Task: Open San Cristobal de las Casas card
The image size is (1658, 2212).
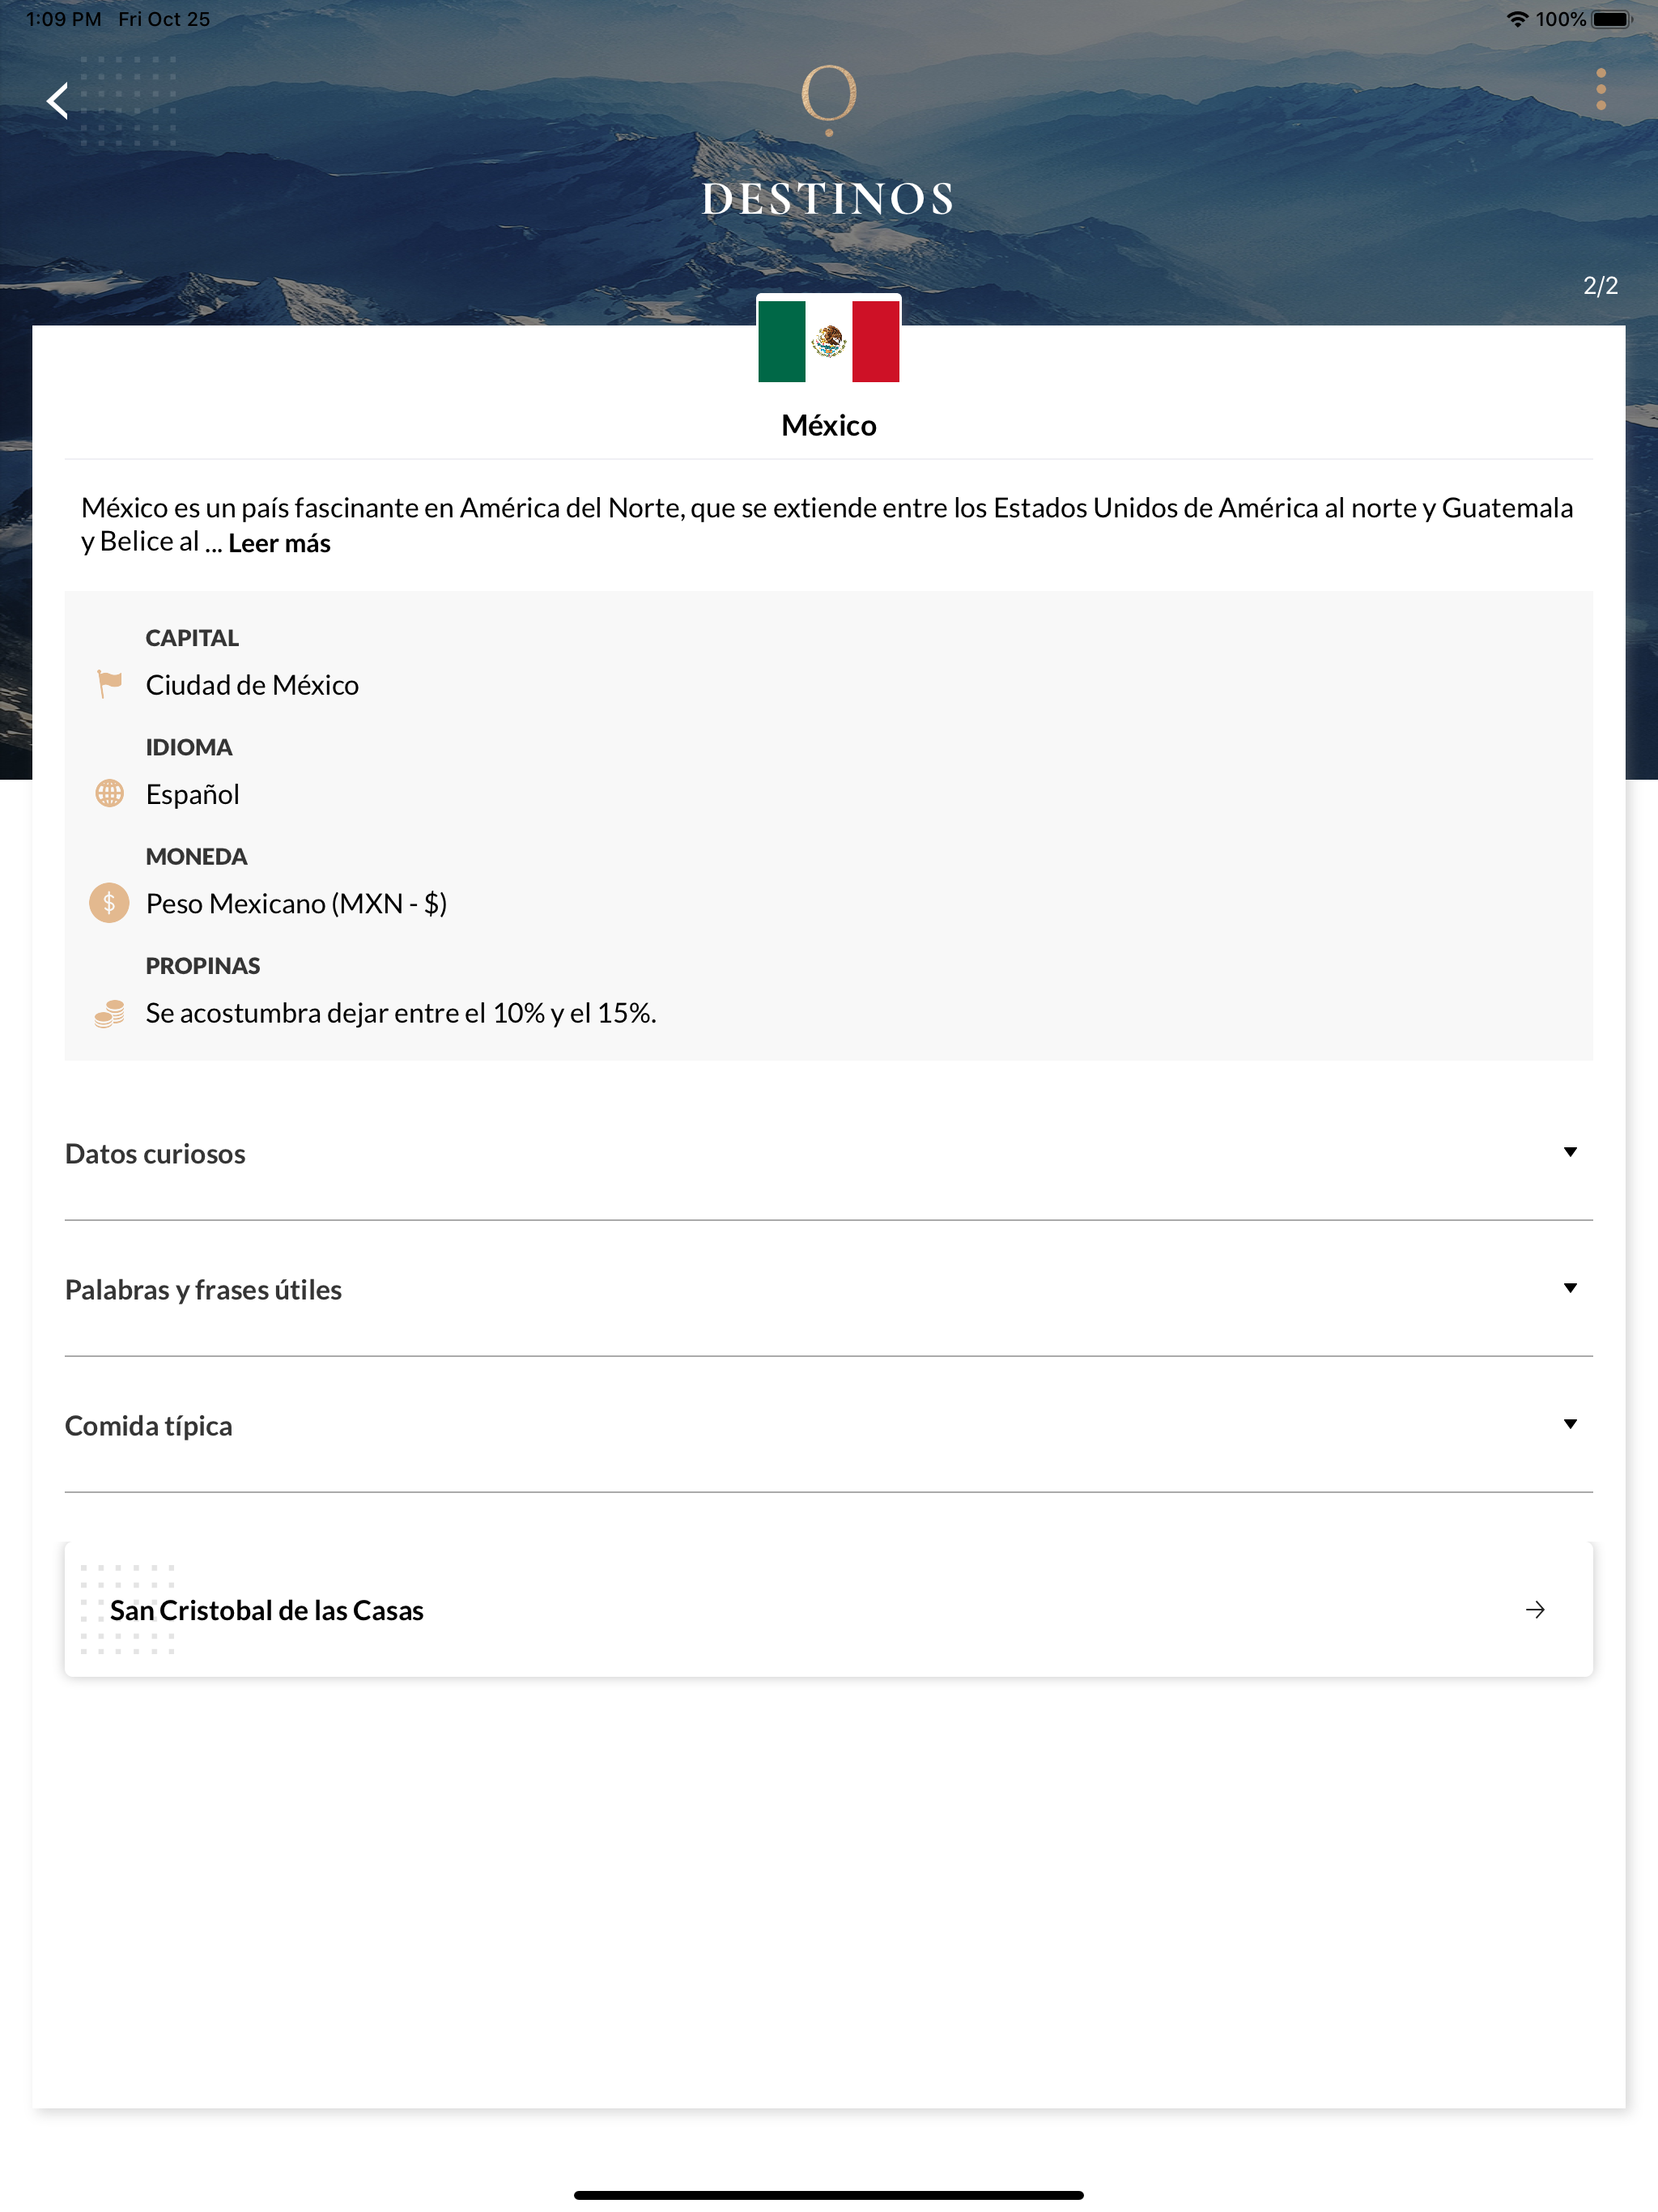Action: pyautogui.click(x=829, y=1609)
